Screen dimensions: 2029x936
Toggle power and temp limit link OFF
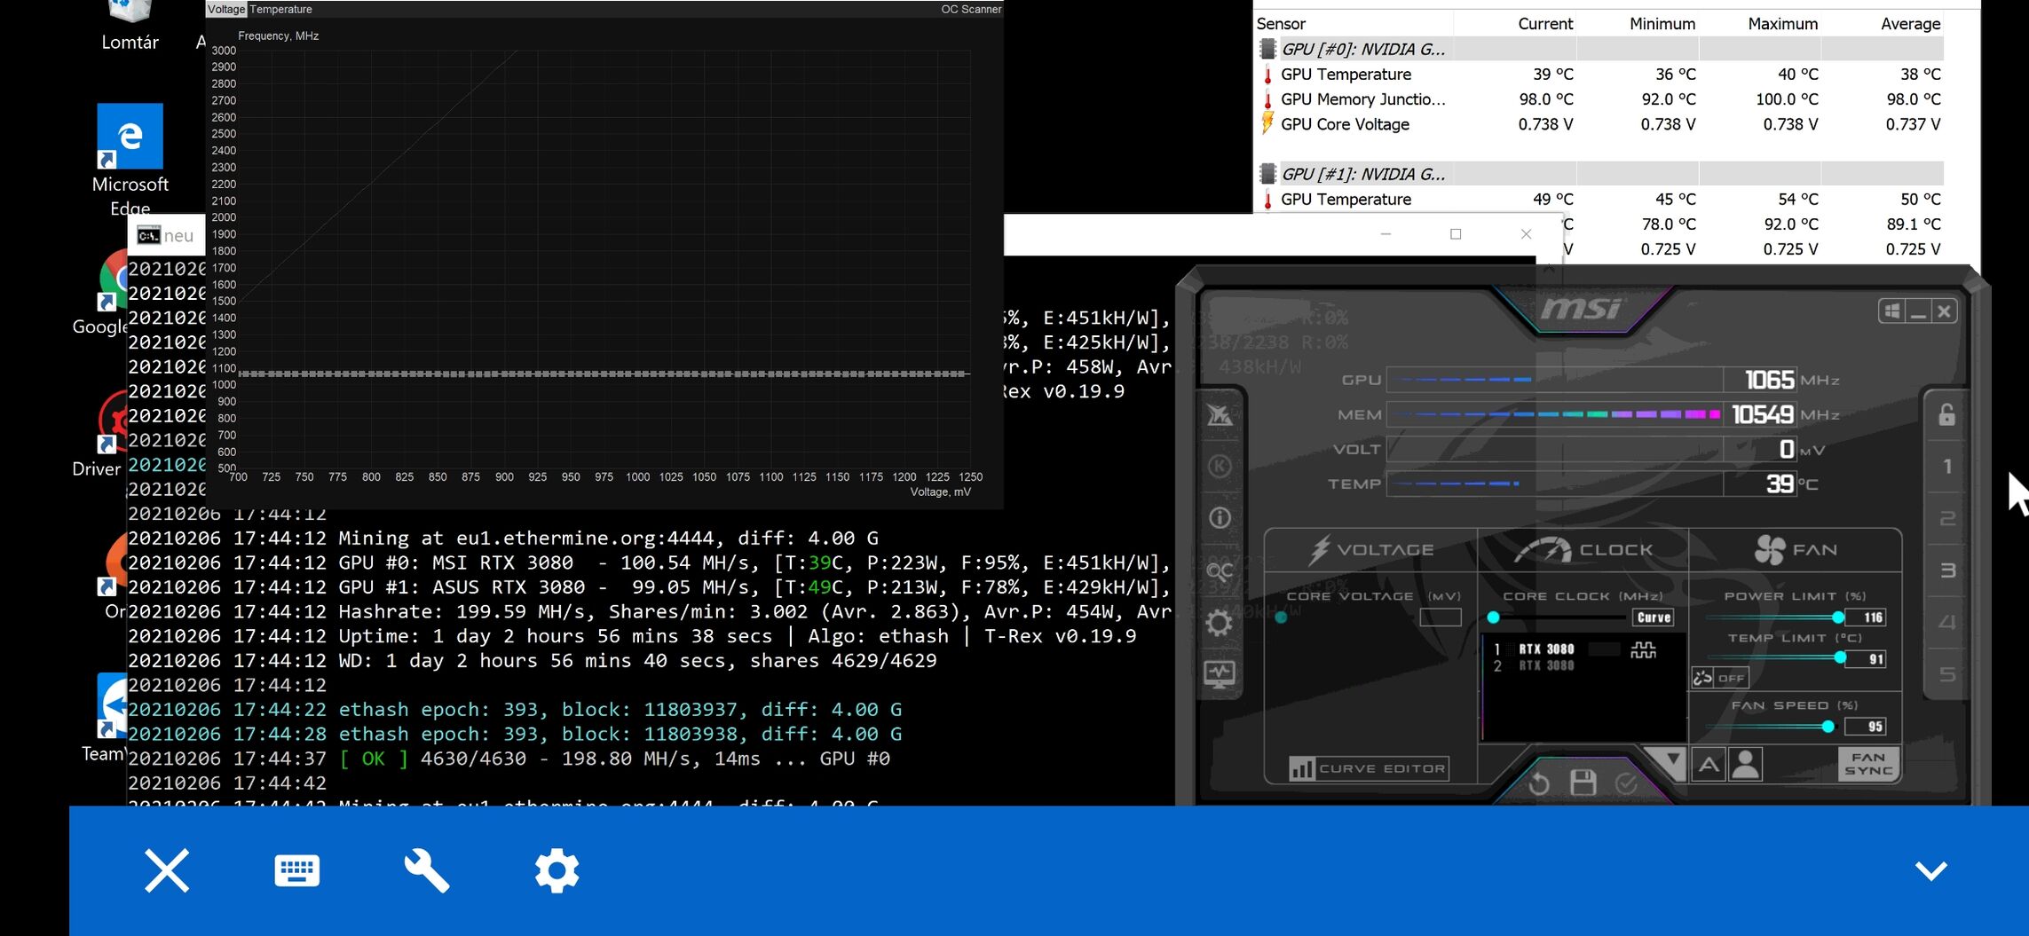(1719, 678)
